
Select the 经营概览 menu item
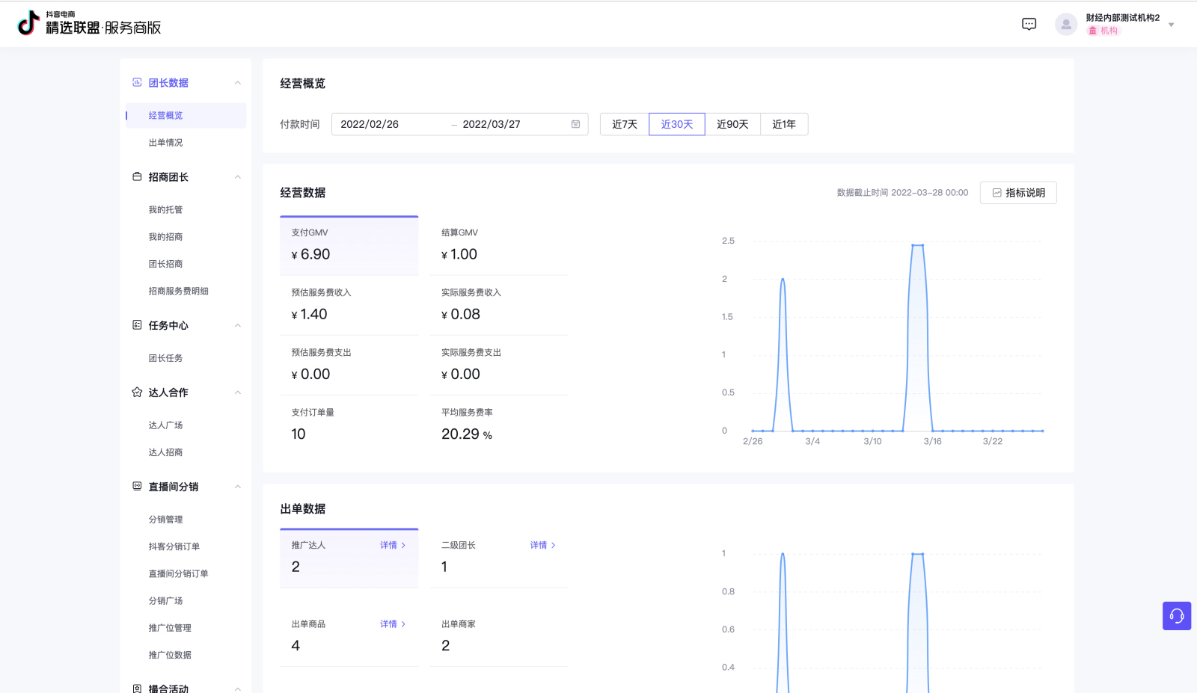(x=186, y=115)
